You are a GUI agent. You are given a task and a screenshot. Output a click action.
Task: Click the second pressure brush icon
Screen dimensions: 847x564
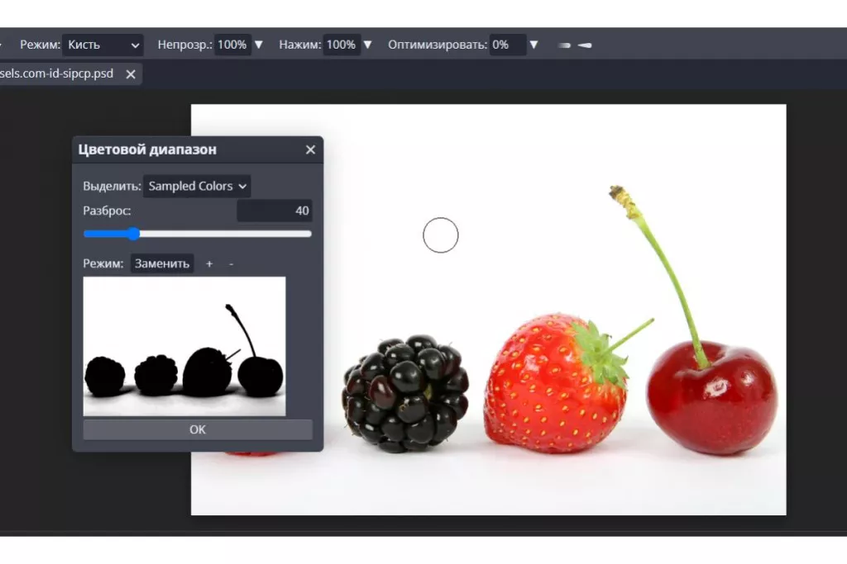point(585,45)
